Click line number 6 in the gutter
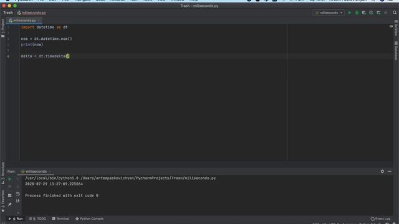Screen dimensions: 399x224 click(8, 56)
